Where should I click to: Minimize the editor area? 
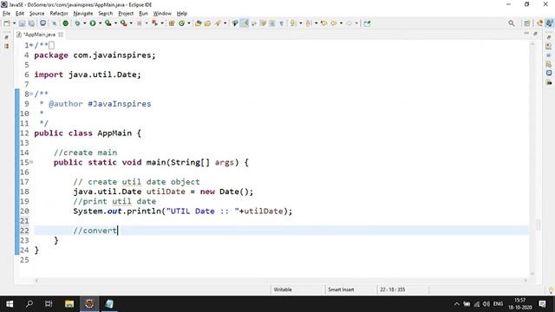tap(526, 33)
